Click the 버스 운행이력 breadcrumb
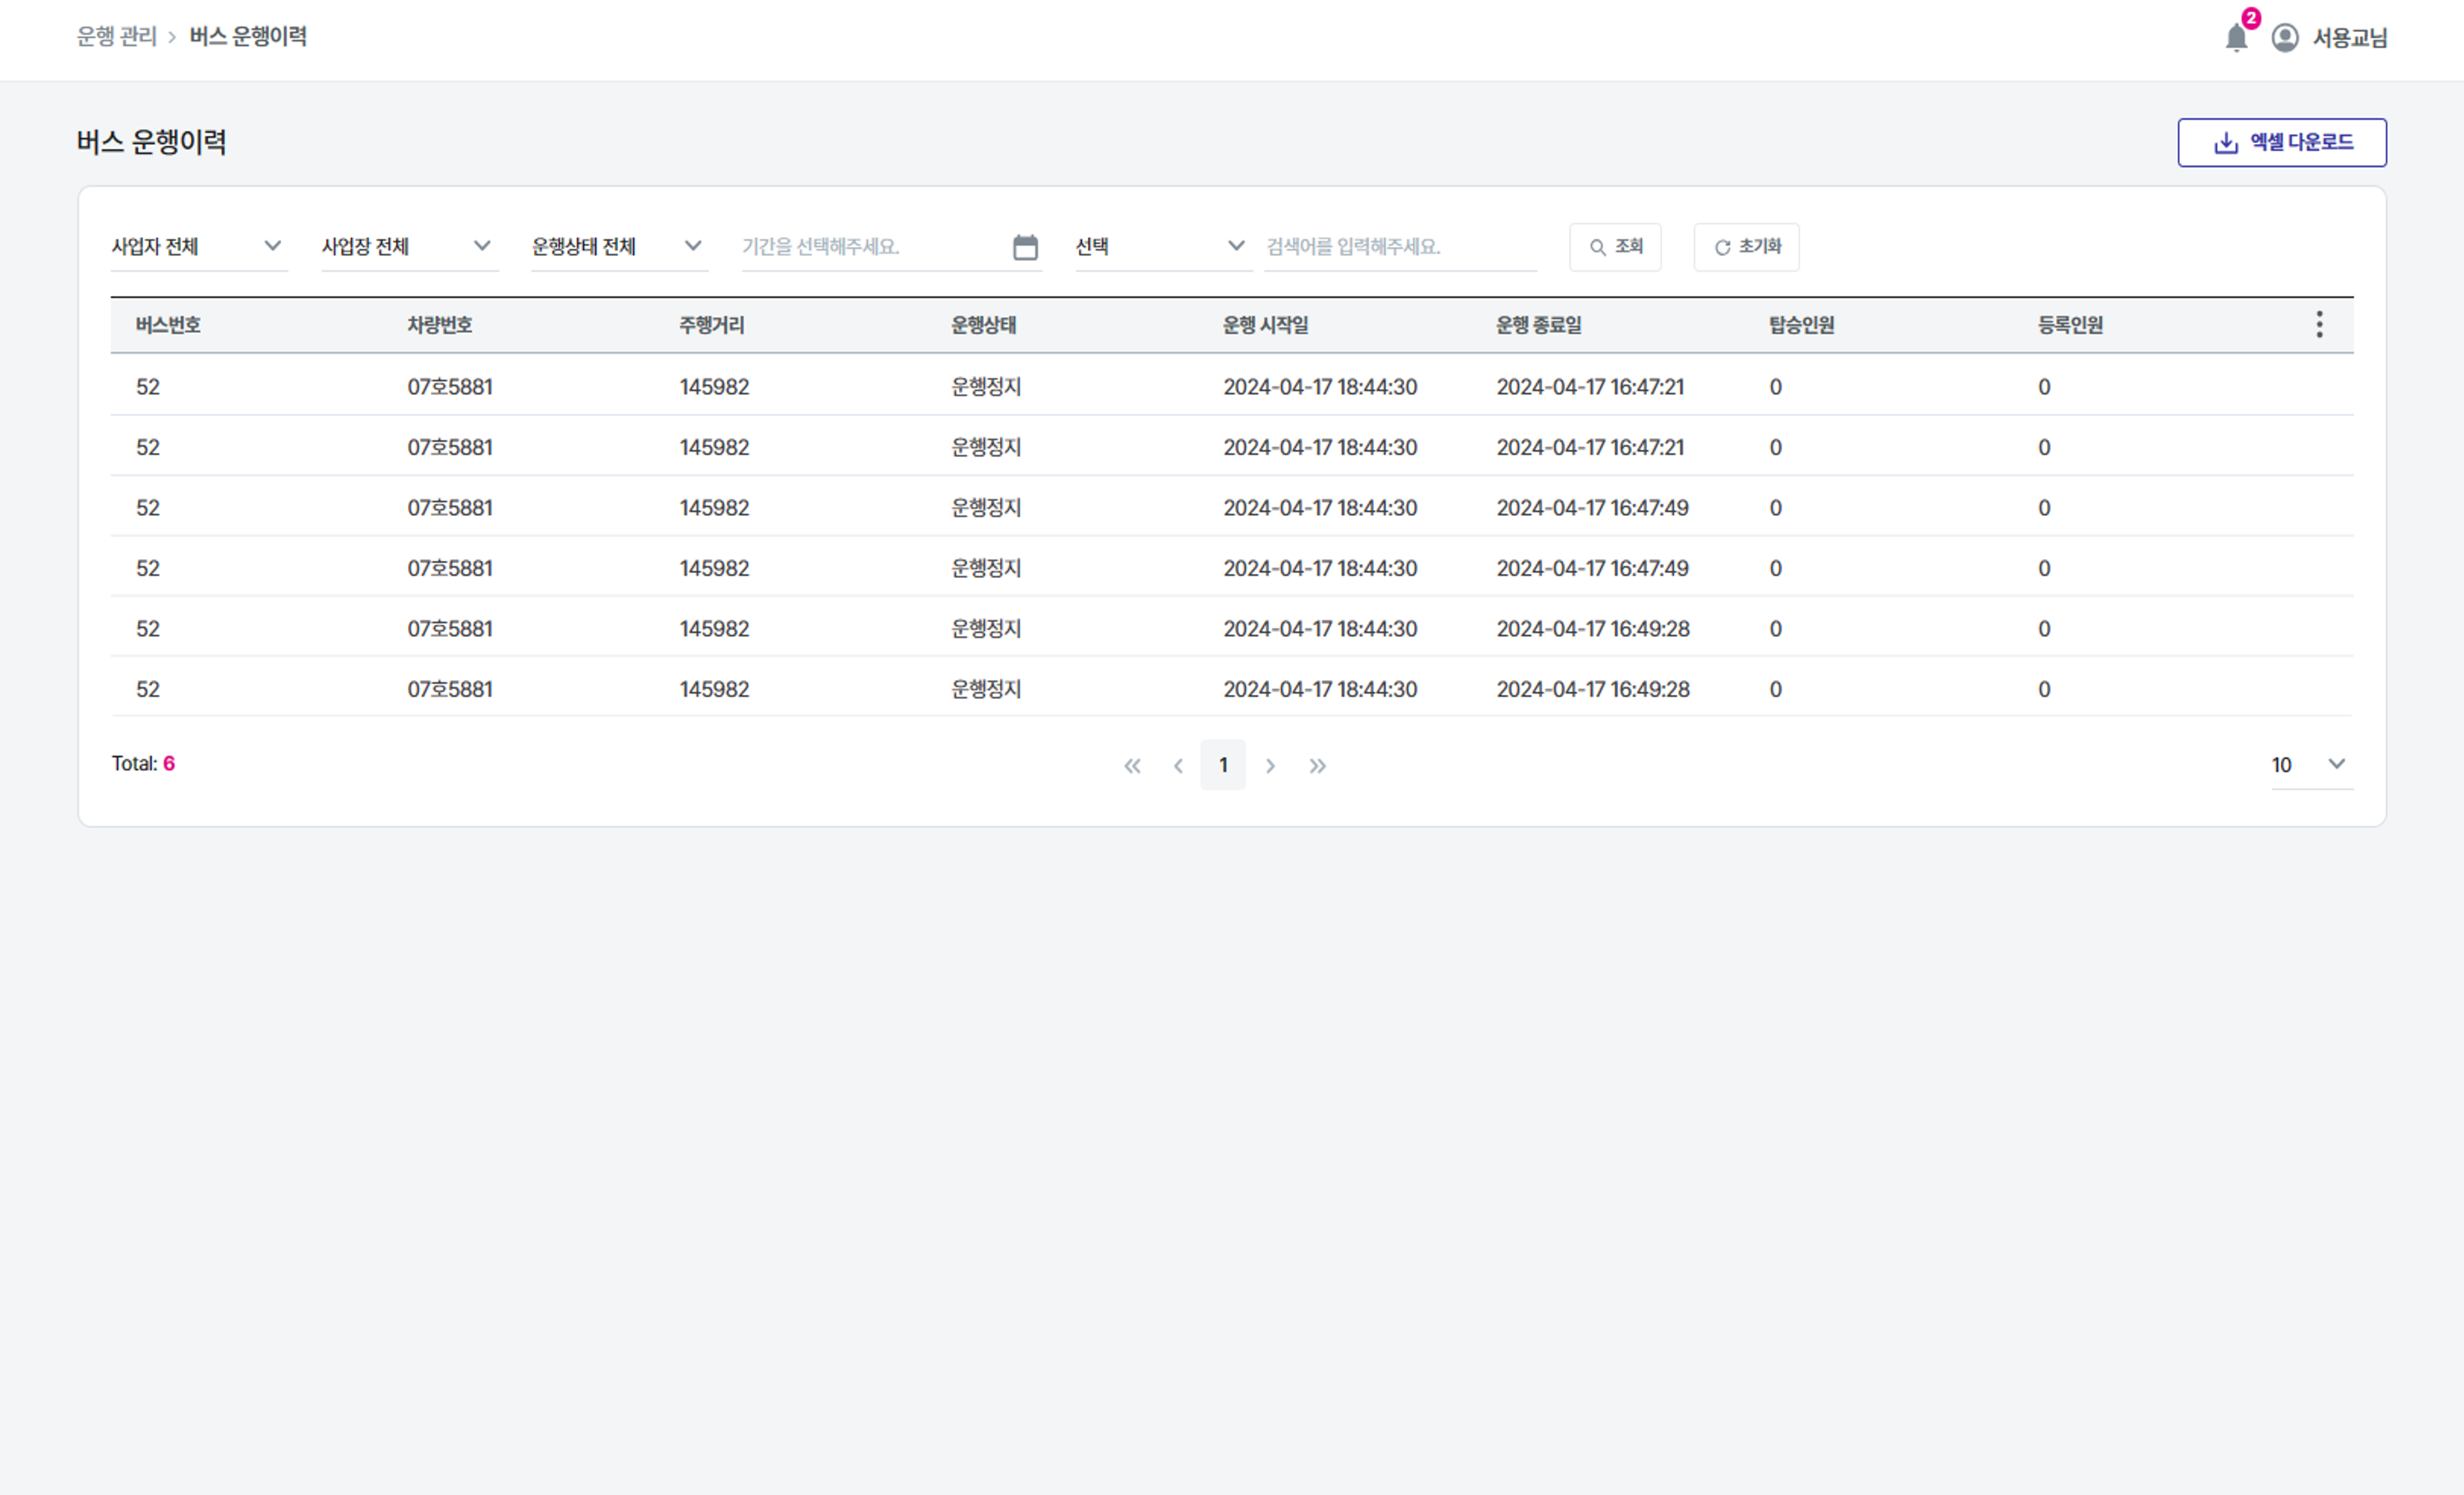Screen dimensions: 2464x1495 click(248, 37)
